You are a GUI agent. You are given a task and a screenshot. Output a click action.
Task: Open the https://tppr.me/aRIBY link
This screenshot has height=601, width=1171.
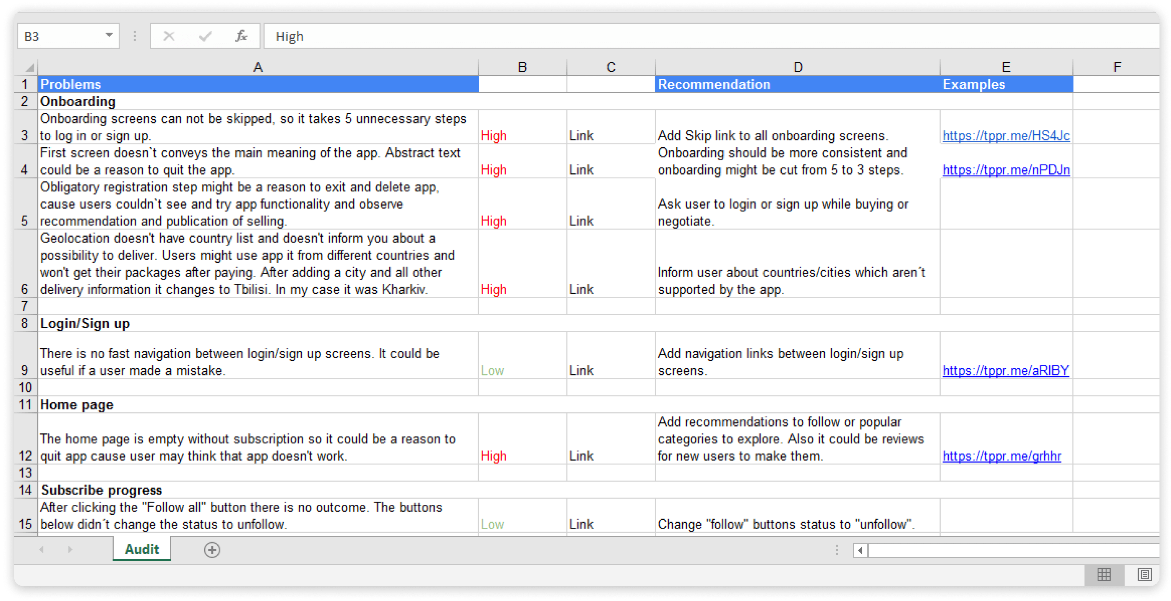coord(1006,370)
